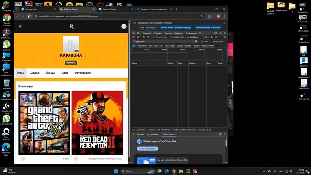Switch to the Sources tab
This screenshot has width=311, height=175.
click(x=168, y=33)
